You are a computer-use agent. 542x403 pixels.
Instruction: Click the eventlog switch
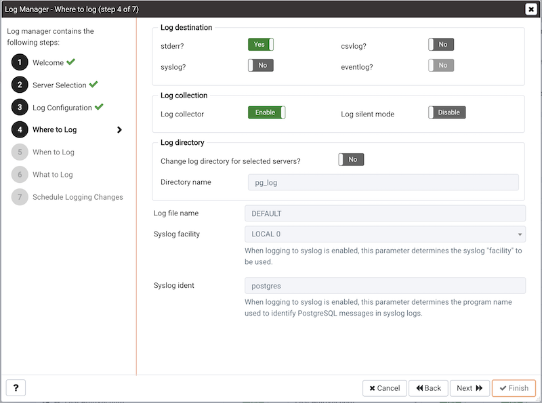441,65
